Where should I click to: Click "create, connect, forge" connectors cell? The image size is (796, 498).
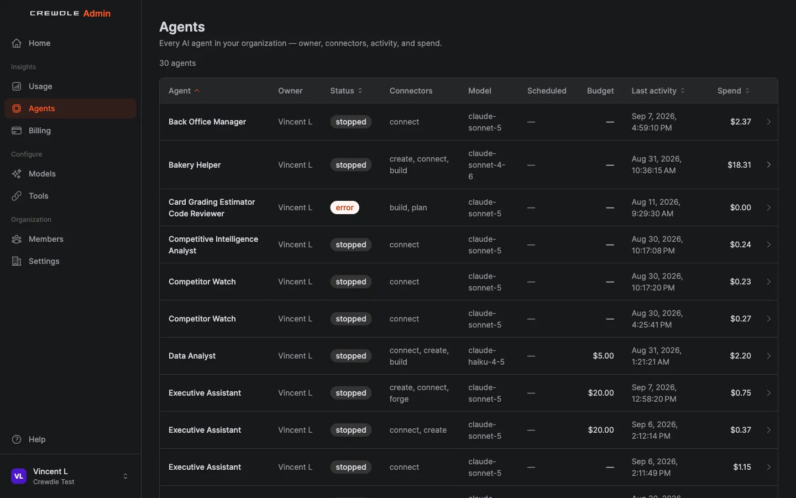pyautogui.click(x=419, y=393)
